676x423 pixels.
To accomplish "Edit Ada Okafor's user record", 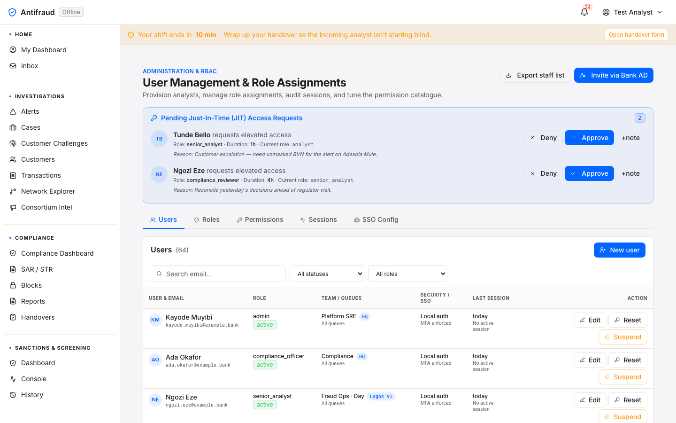I will point(590,360).
